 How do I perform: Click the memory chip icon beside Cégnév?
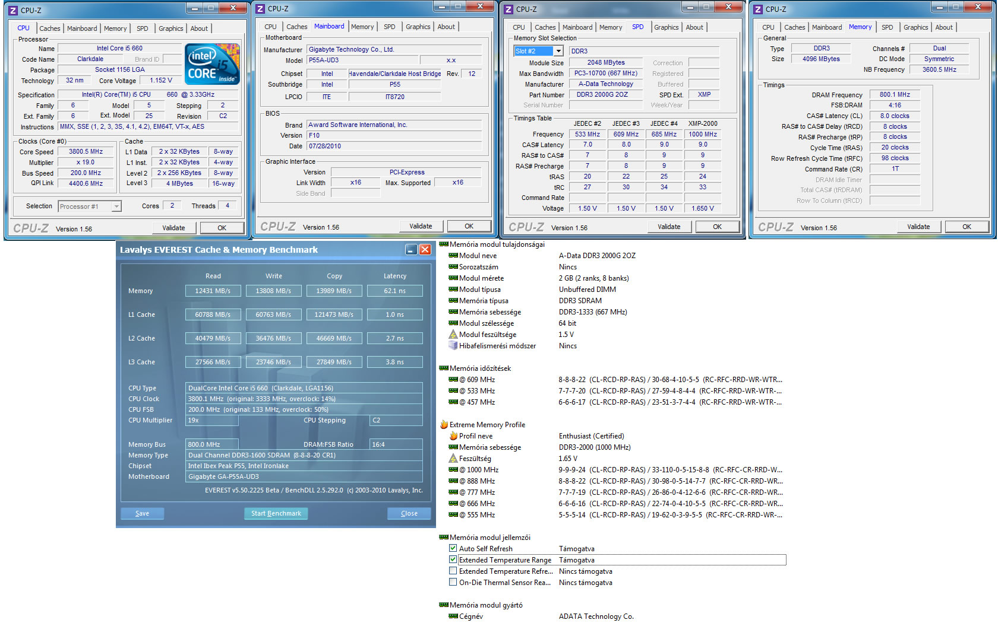pos(453,616)
